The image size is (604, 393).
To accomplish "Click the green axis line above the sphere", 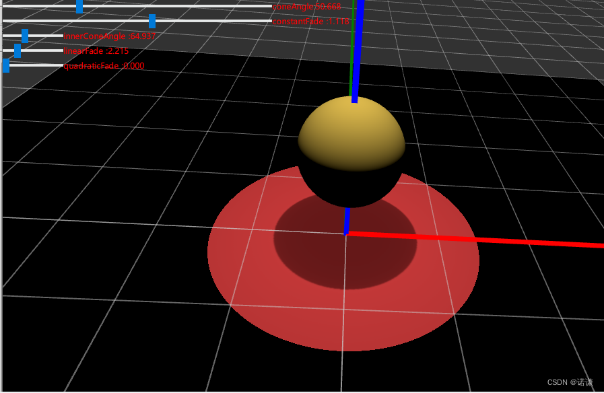I will 354,40.
